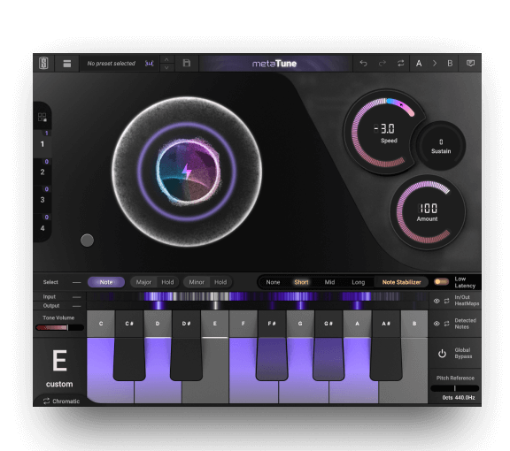The image size is (510, 451).
Task: Click the purple icon beside preset name
Action: [150, 64]
